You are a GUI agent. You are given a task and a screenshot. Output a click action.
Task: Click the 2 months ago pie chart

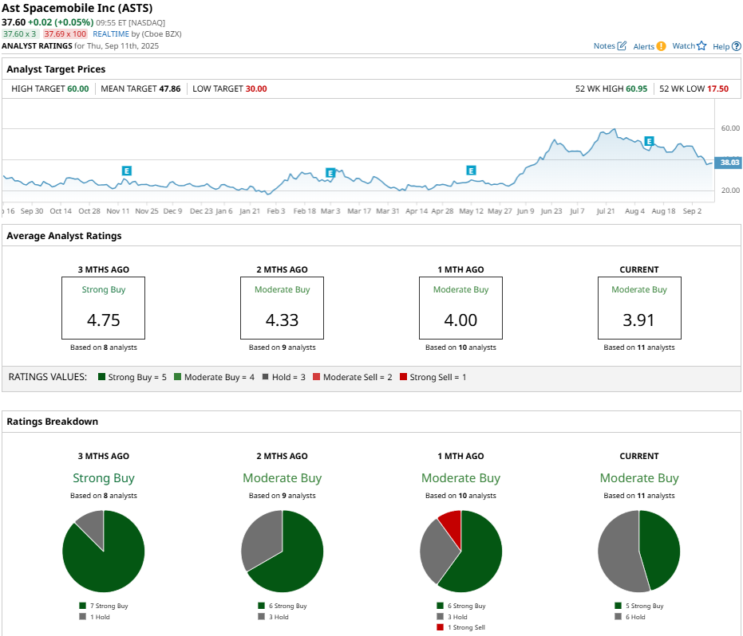coord(282,552)
